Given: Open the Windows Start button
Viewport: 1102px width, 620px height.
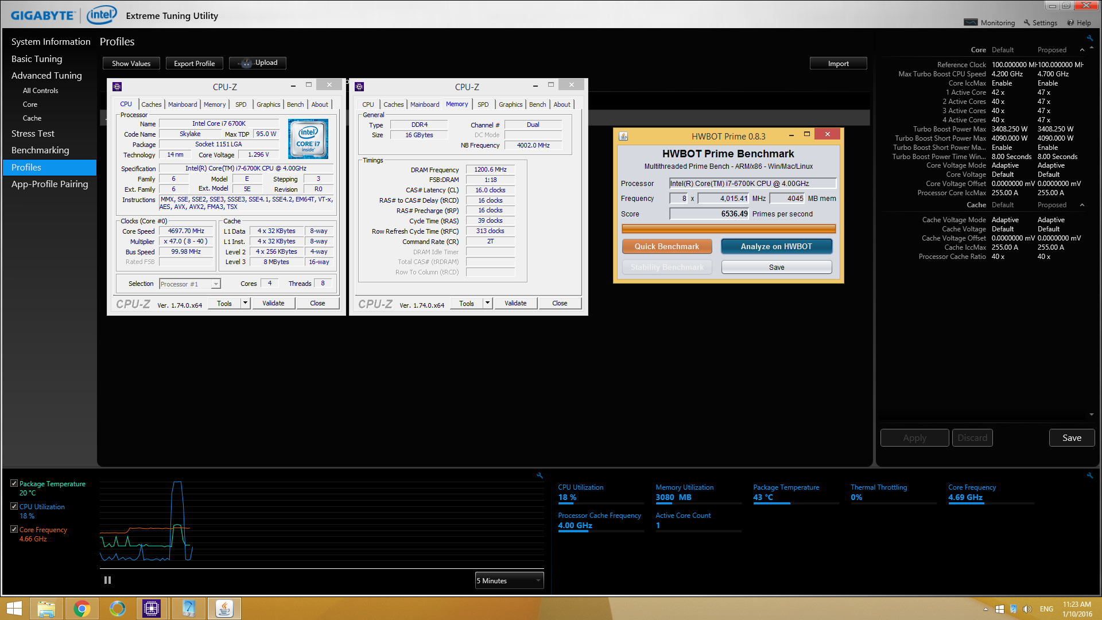Looking at the screenshot, I should (14, 609).
